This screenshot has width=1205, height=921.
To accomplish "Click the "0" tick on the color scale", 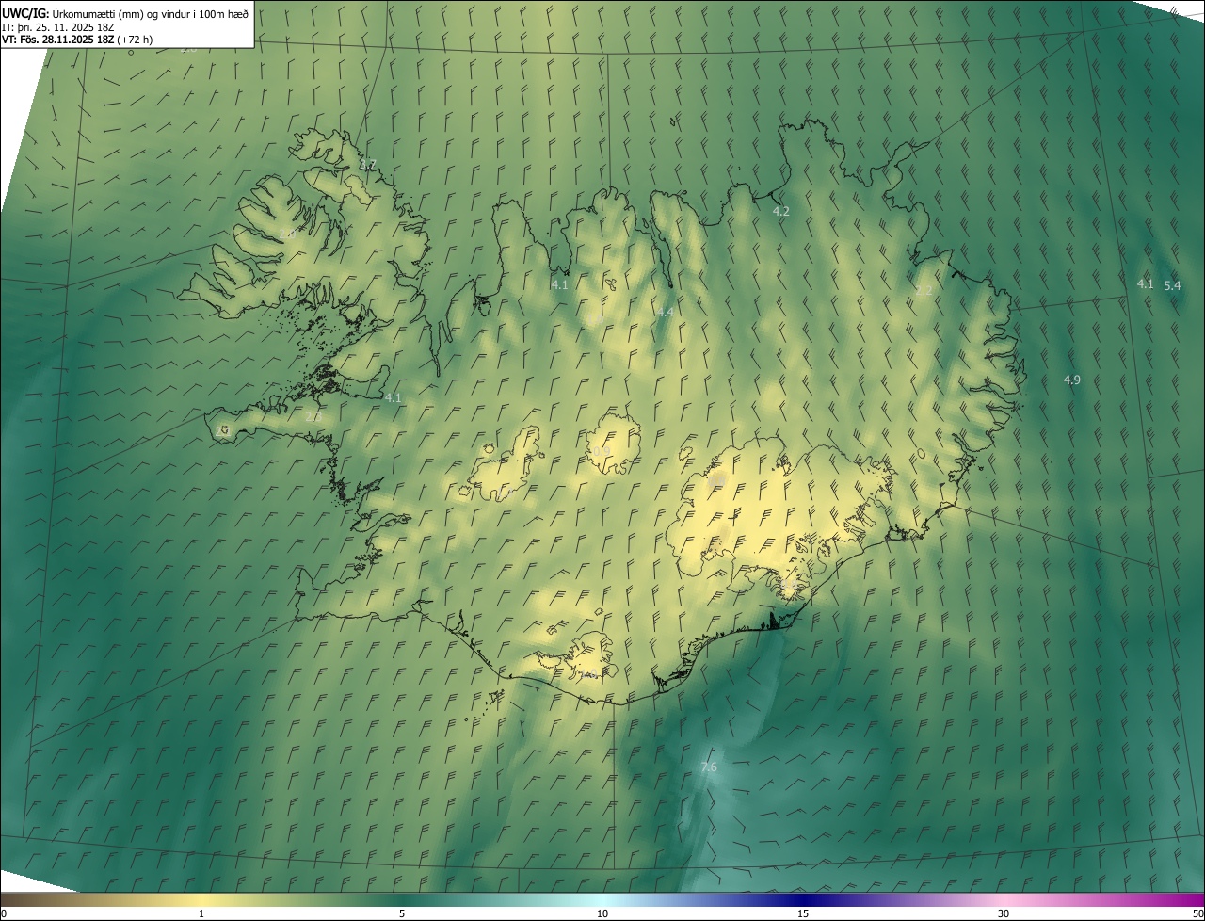I will click(x=3, y=913).
